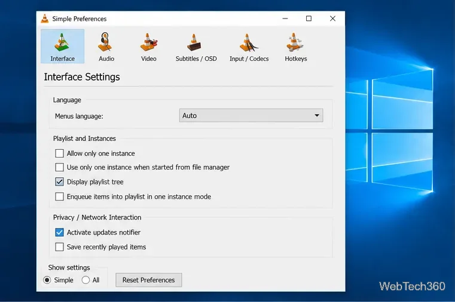455x302 pixels.
Task: Open the Audio preferences category
Action: (106, 47)
